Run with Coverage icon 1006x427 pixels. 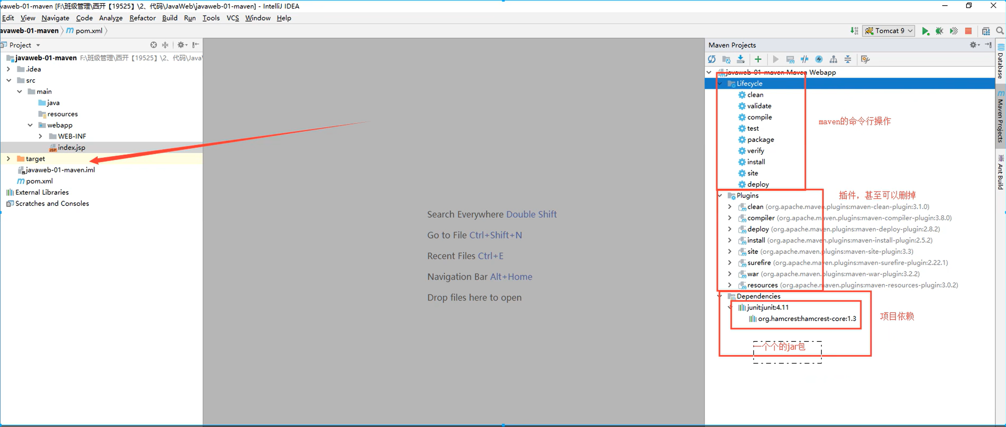tap(954, 31)
